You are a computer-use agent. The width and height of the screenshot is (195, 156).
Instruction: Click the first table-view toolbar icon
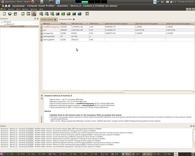(x=41, y=14)
